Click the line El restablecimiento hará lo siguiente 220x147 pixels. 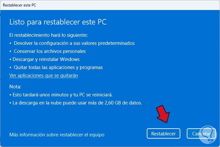pos(48,35)
